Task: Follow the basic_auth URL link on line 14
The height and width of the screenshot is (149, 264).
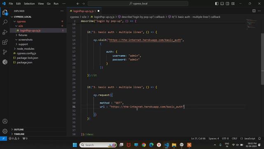Action: click(145, 40)
